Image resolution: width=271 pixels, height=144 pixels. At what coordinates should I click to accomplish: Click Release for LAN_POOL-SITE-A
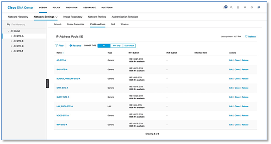(245, 106)
